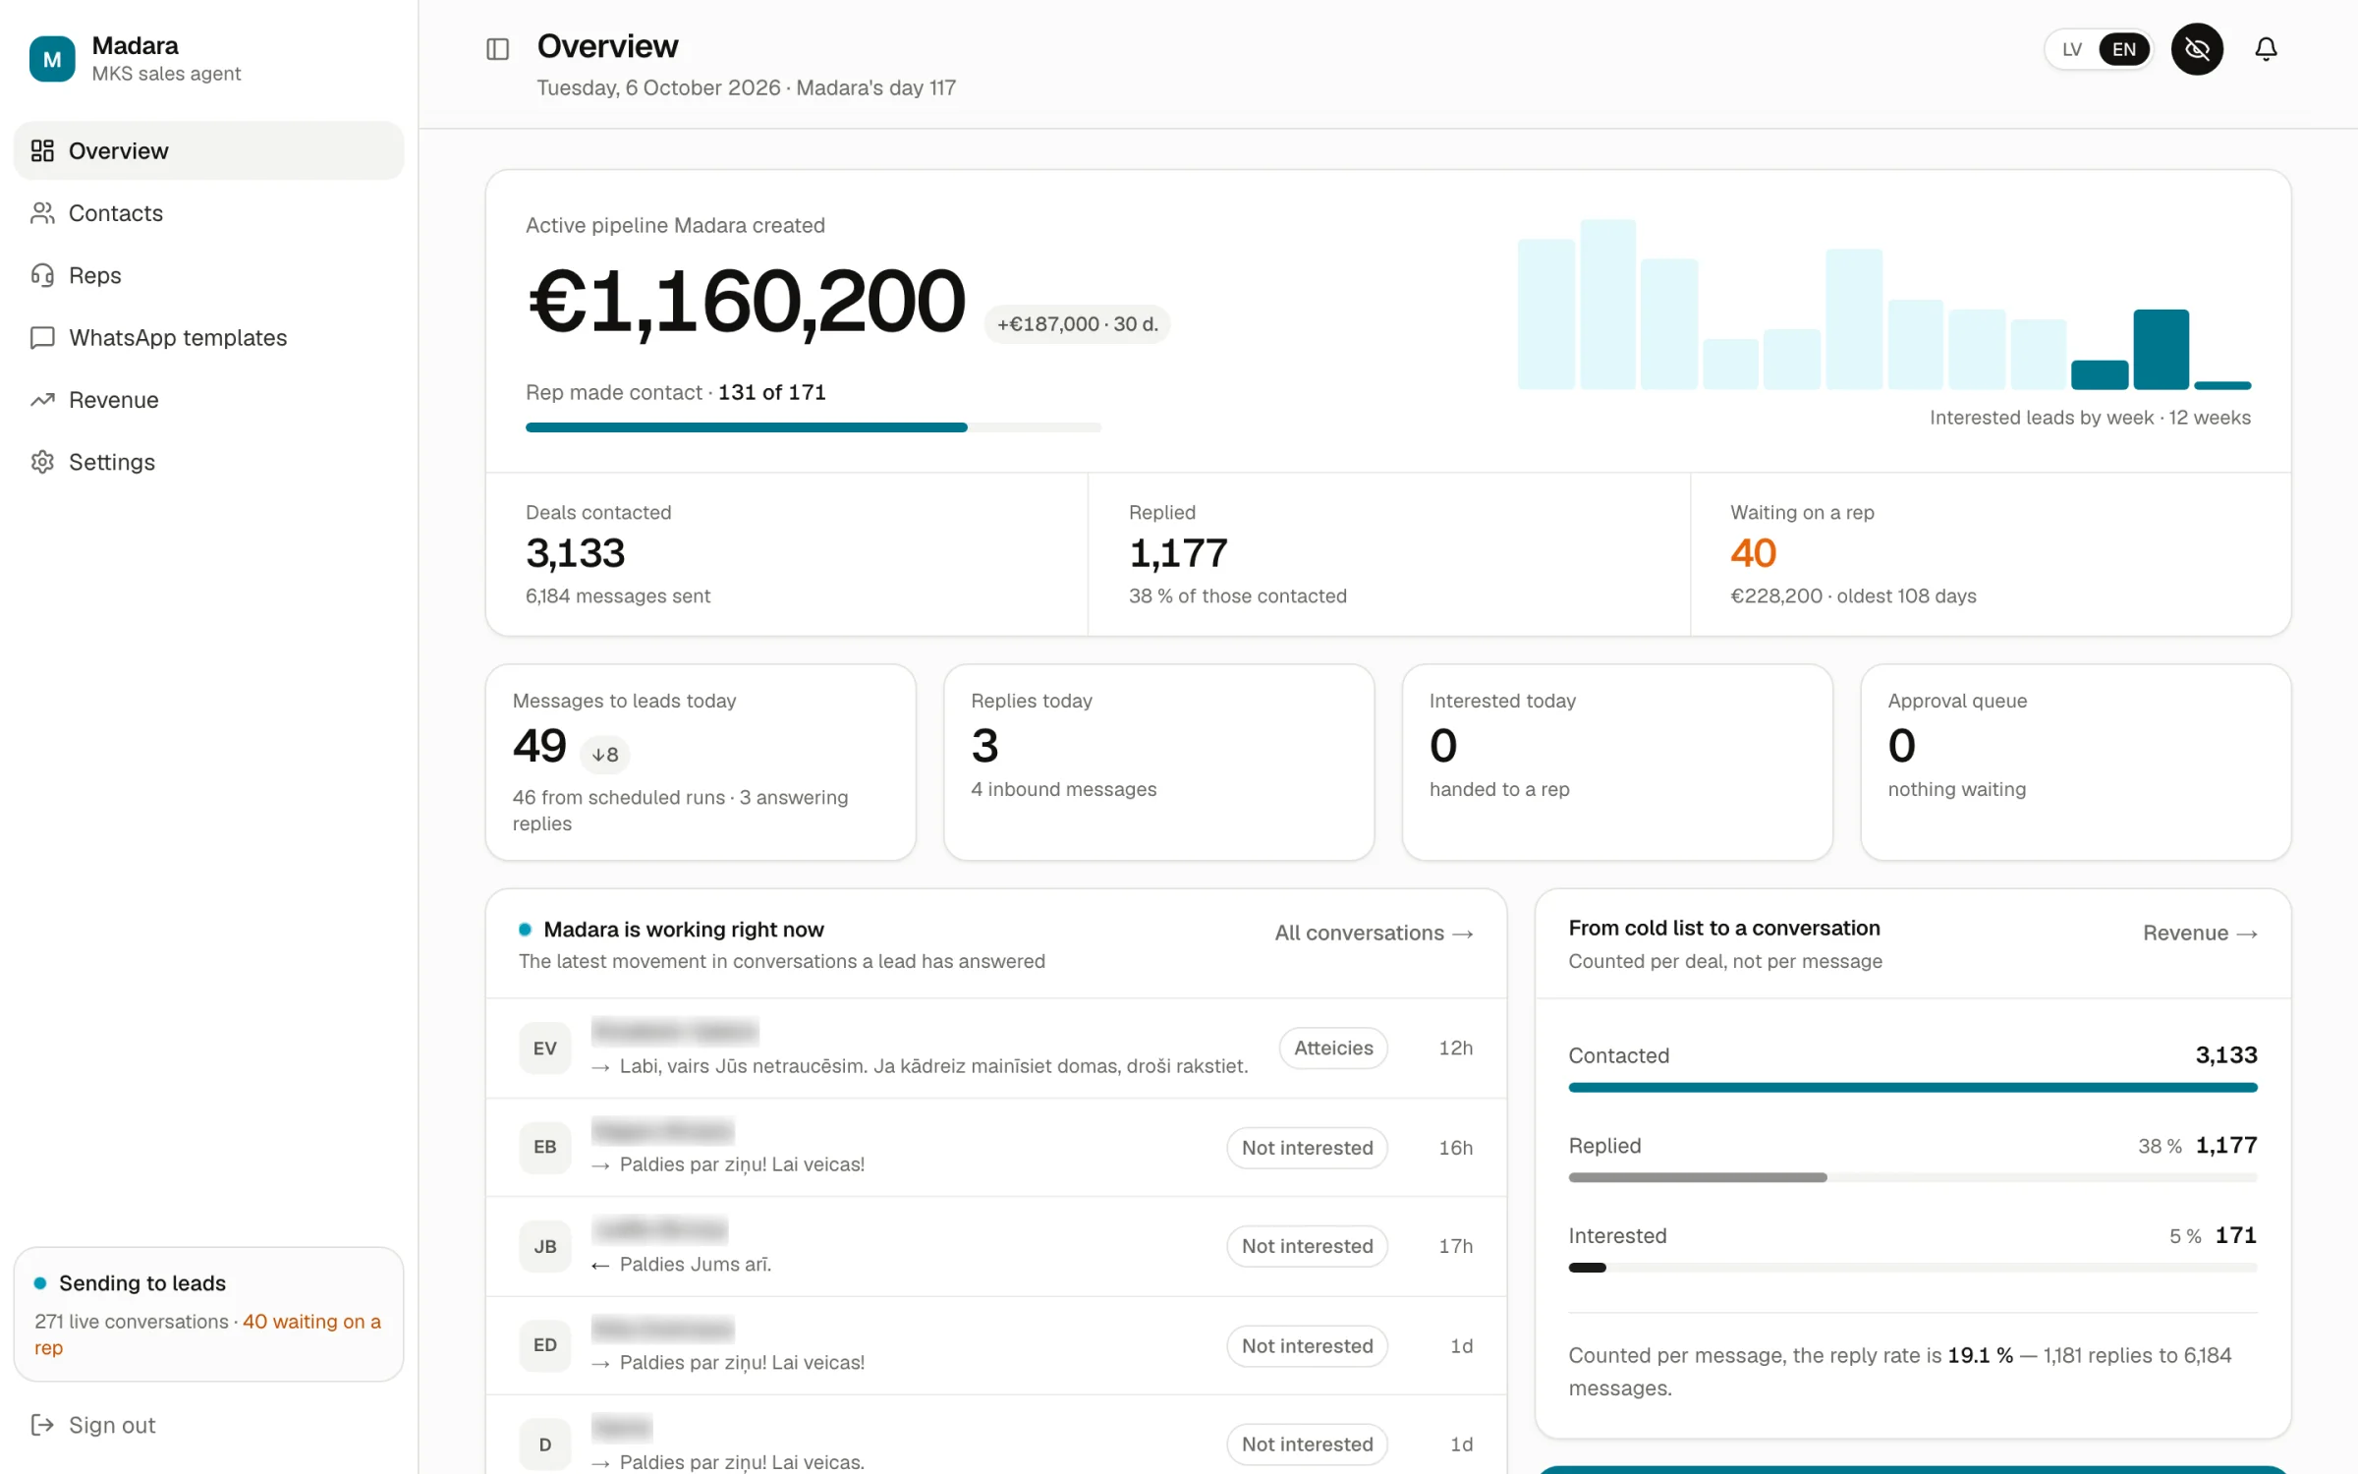2358x1474 pixels.
Task: Click the Deals contacted figure 3,133
Action: pos(576,553)
